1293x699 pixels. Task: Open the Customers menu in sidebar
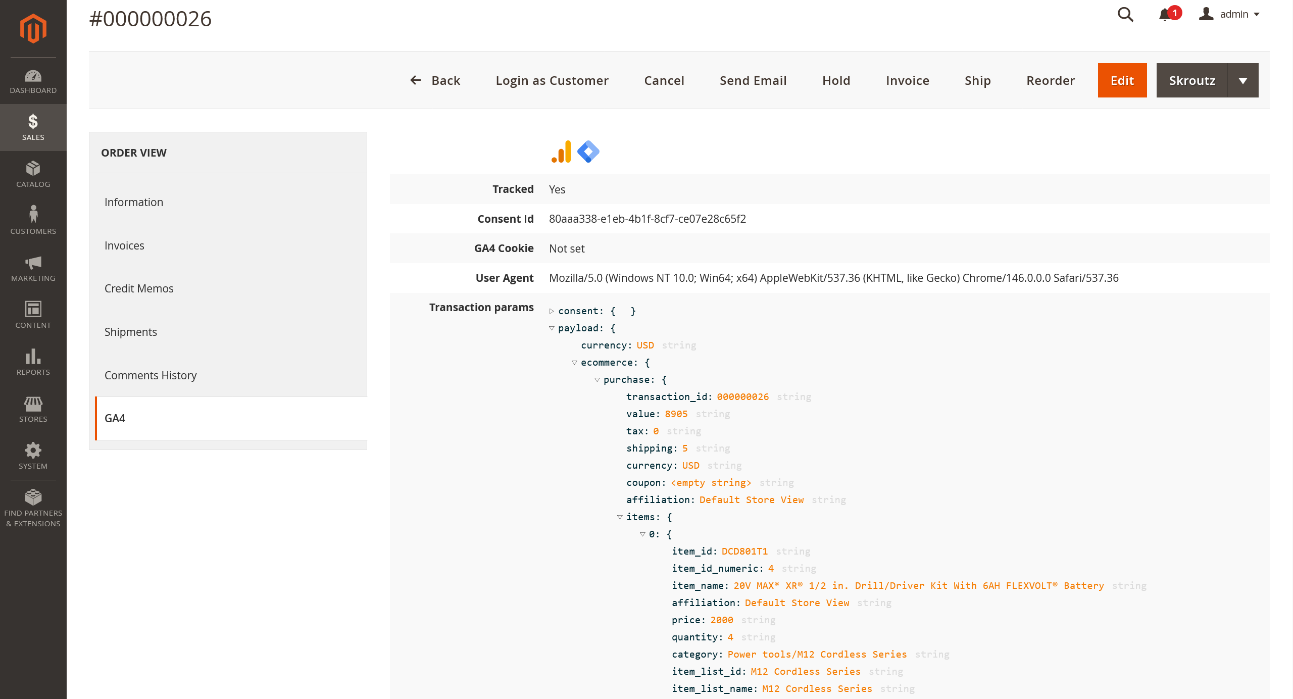33,221
